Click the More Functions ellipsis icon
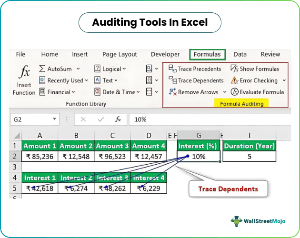This screenshot has width=300, height=238. point(149,92)
